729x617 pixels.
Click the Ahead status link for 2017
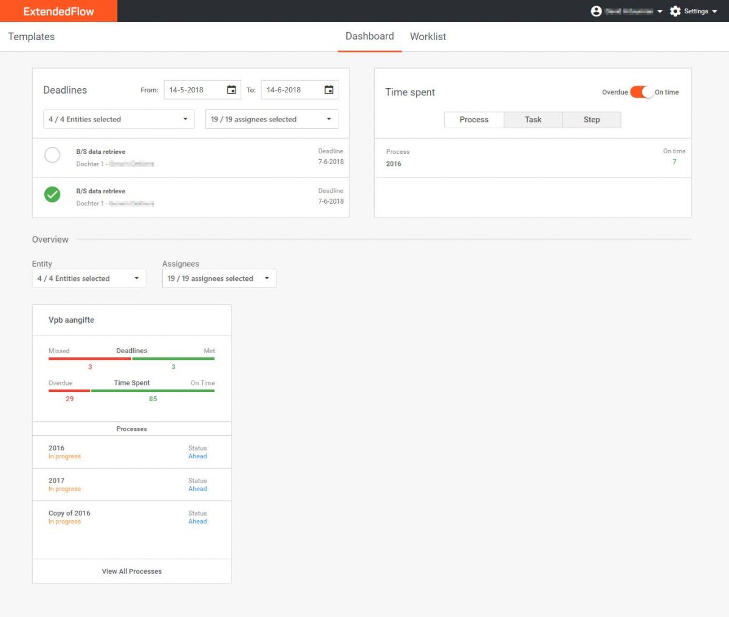coord(197,489)
